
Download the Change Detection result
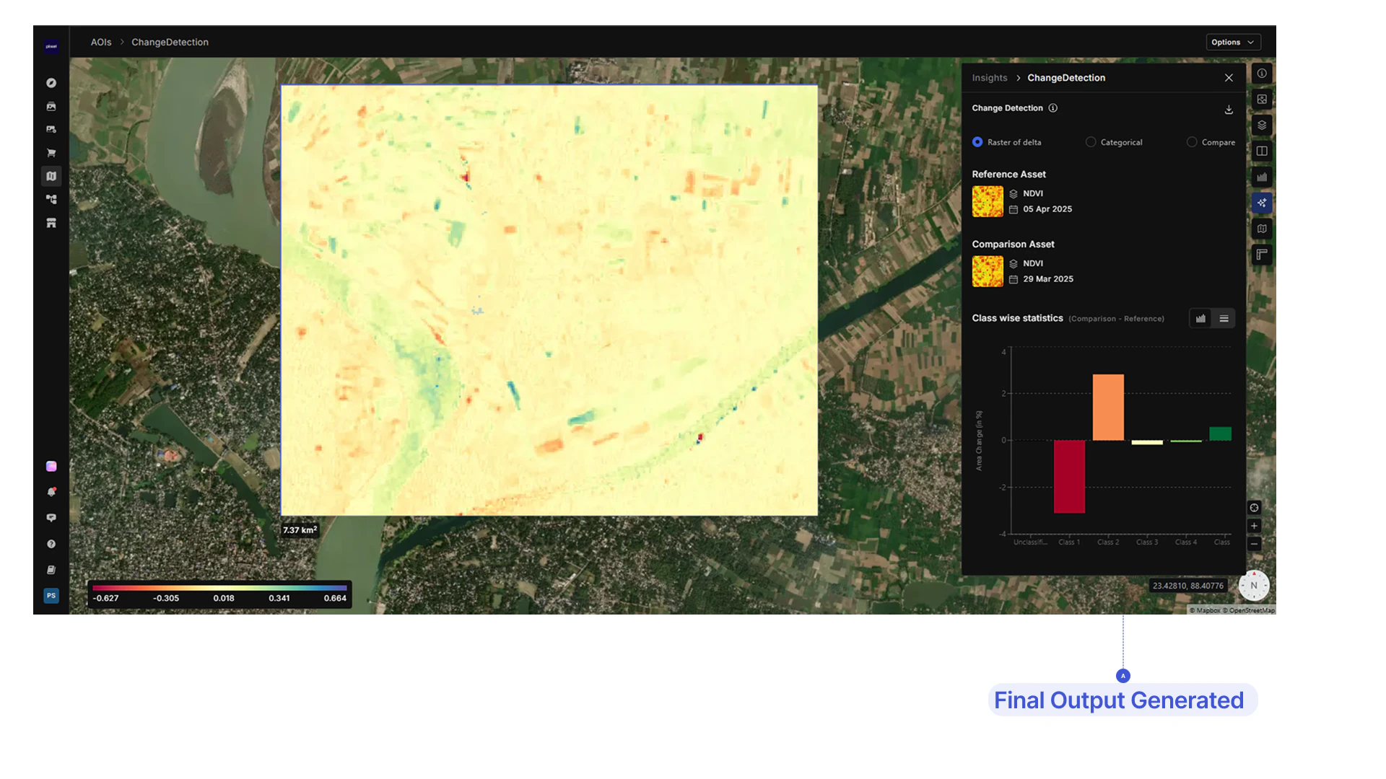tap(1229, 110)
